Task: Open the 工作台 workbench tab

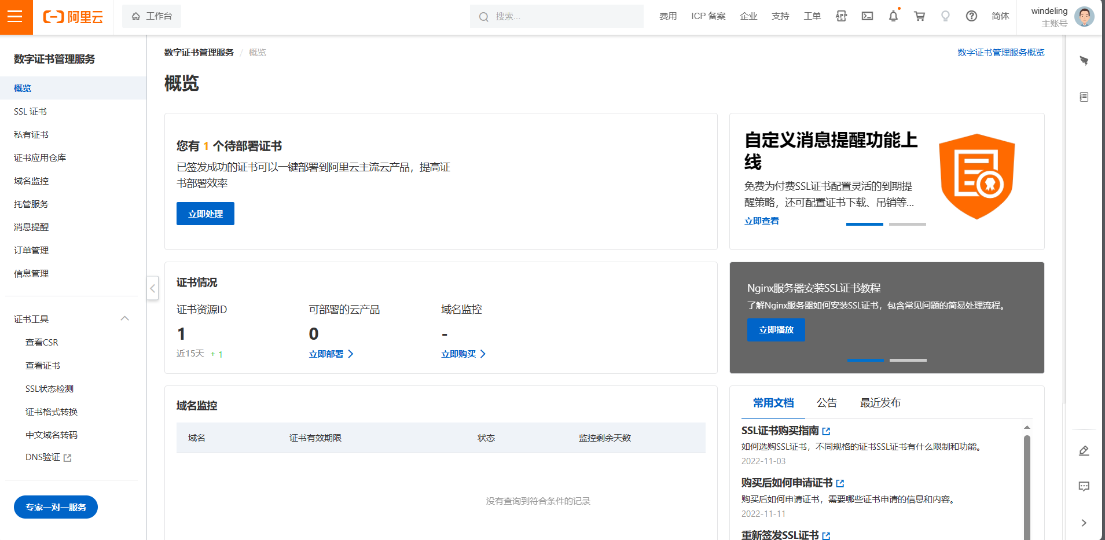Action: (x=152, y=16)
